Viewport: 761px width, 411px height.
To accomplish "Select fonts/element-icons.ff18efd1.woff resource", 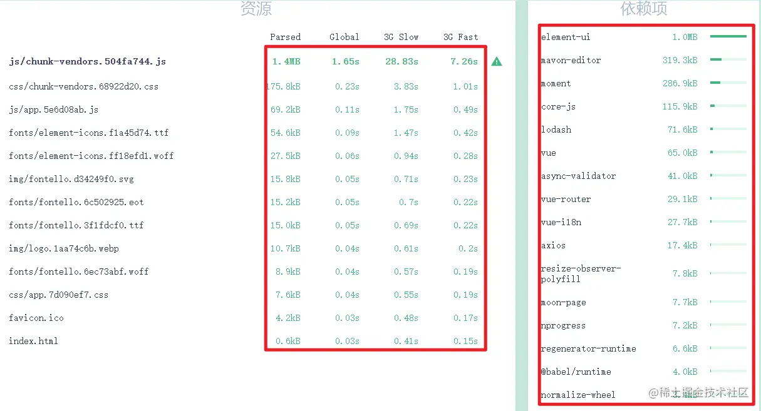I will 91,156.
